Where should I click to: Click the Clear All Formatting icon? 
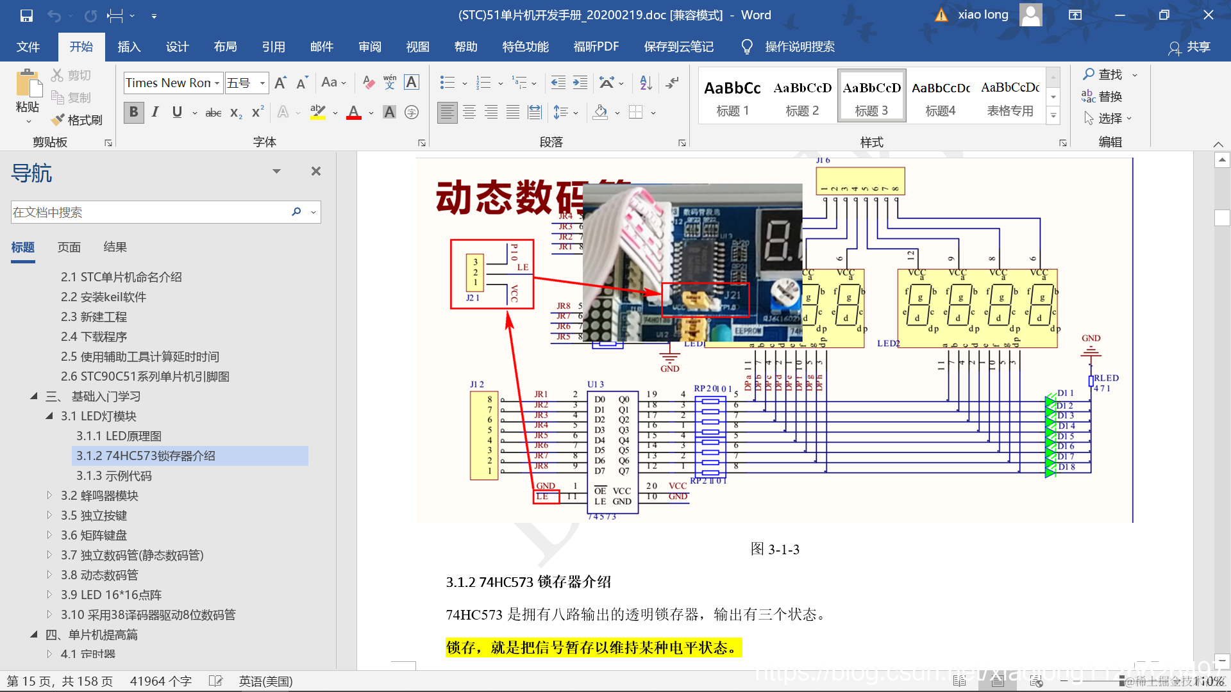pyautogui.click(x=368, y=82)
